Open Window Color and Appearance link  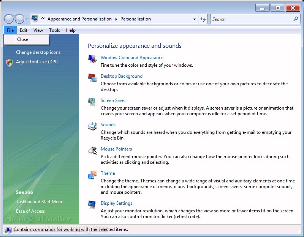tap(132, 58)
